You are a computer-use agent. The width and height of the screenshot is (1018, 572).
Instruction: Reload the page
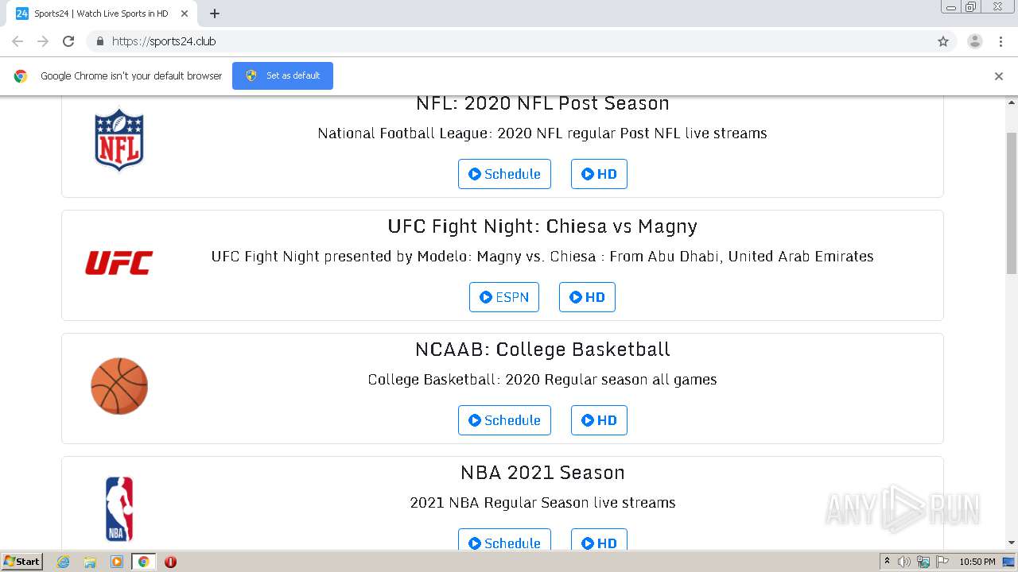[68, 41]
